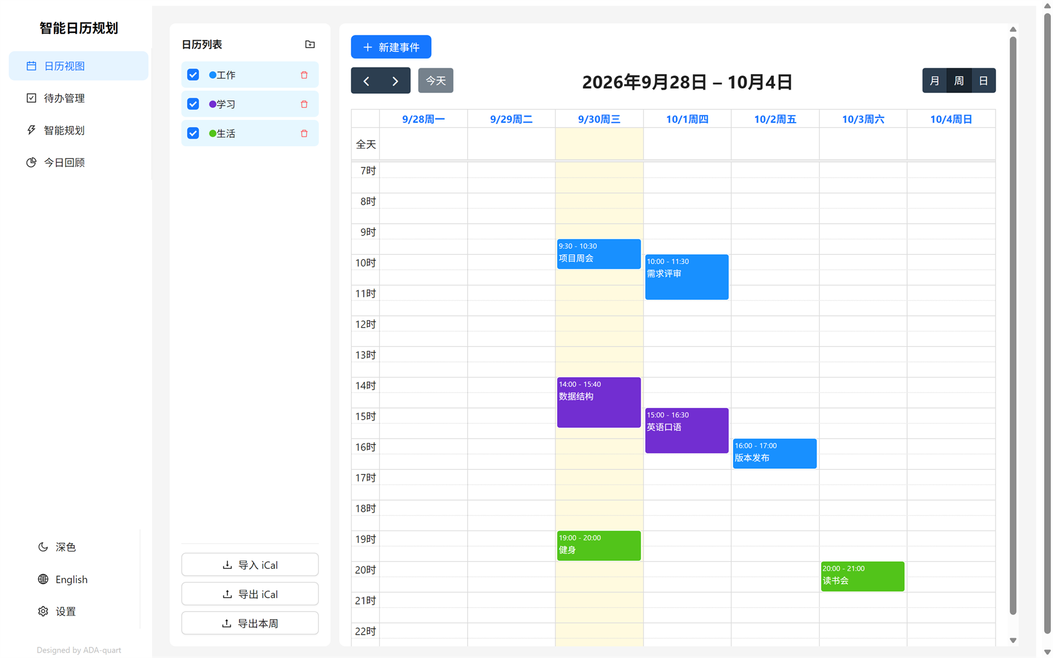Click 导出 iCal button

pyautogui.click(x=250, y=594)
